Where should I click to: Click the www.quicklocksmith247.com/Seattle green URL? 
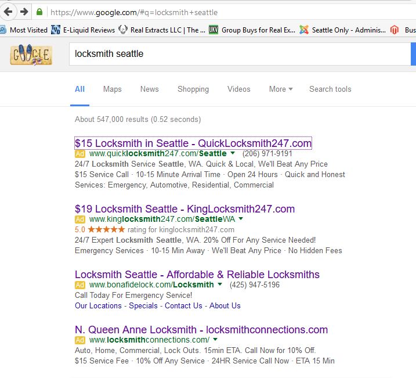[x=158, y=154]
